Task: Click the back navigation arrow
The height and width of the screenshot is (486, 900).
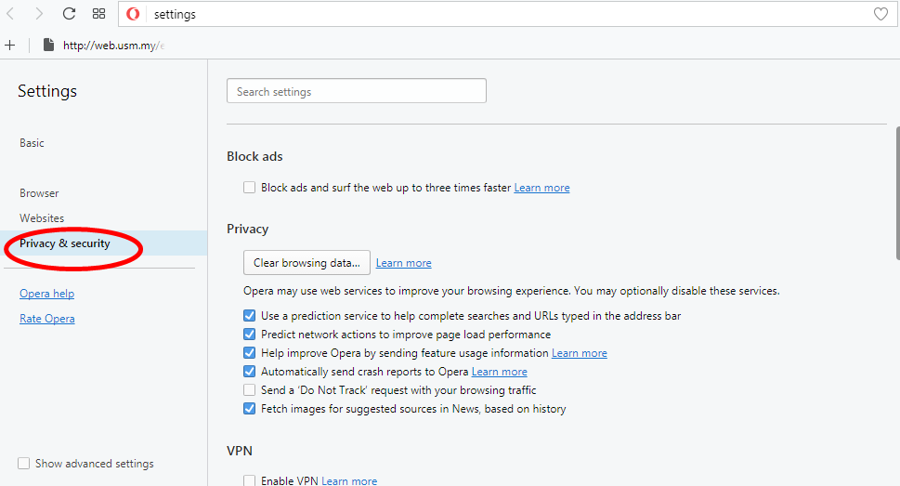Action: 11,14
